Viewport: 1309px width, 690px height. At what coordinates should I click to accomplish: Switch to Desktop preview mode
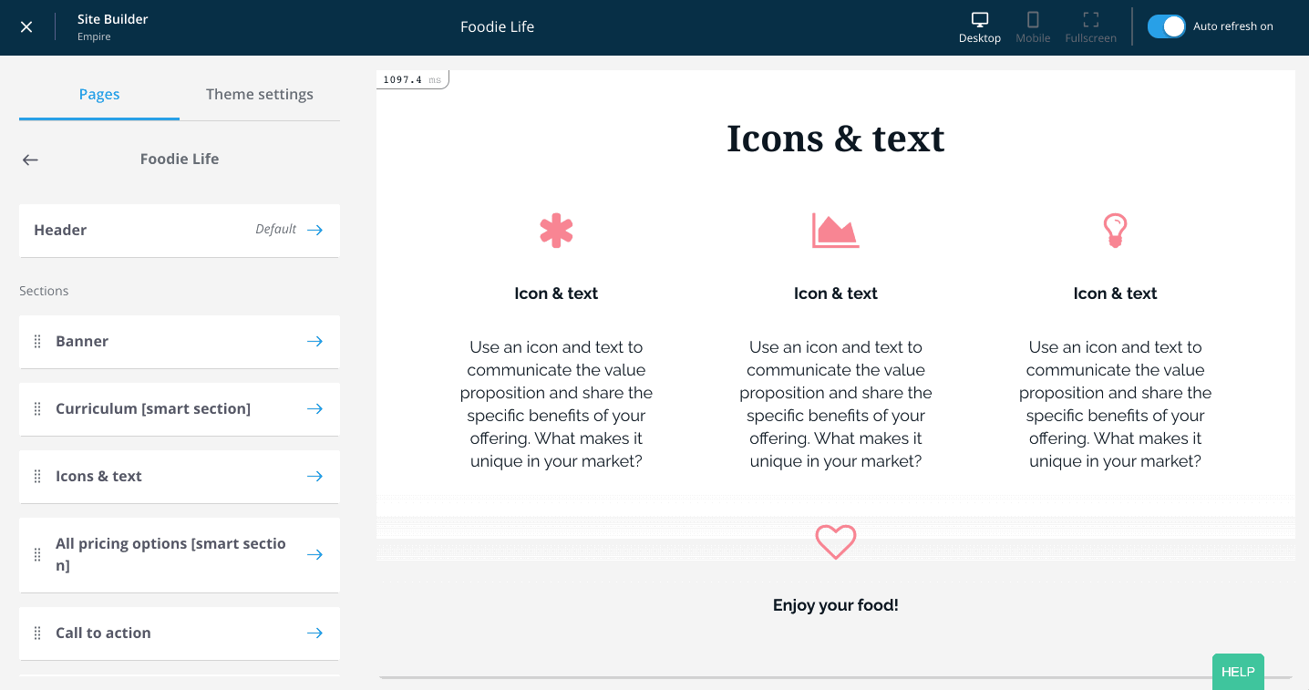[979, 26]
